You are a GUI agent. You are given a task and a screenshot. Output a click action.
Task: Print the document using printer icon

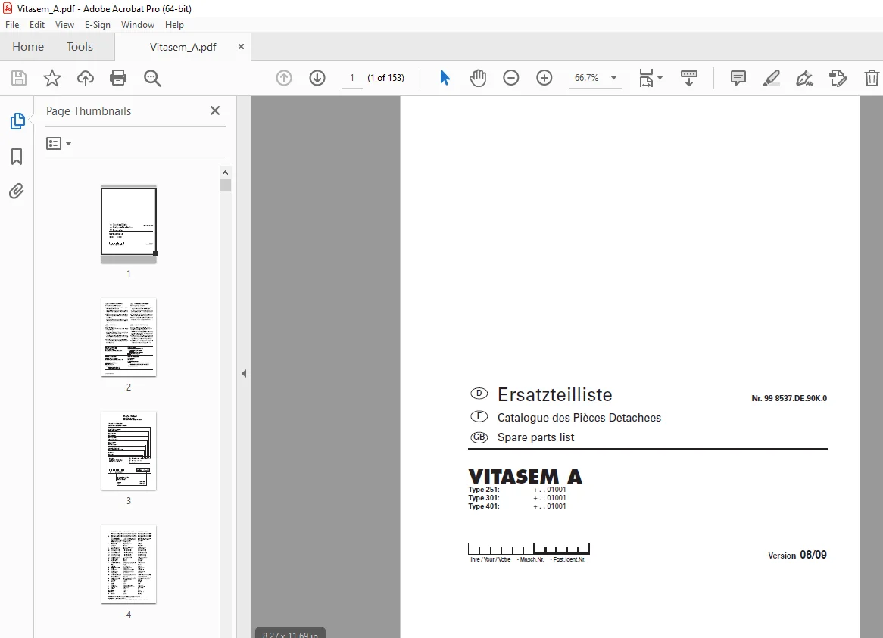pos(118,78)
